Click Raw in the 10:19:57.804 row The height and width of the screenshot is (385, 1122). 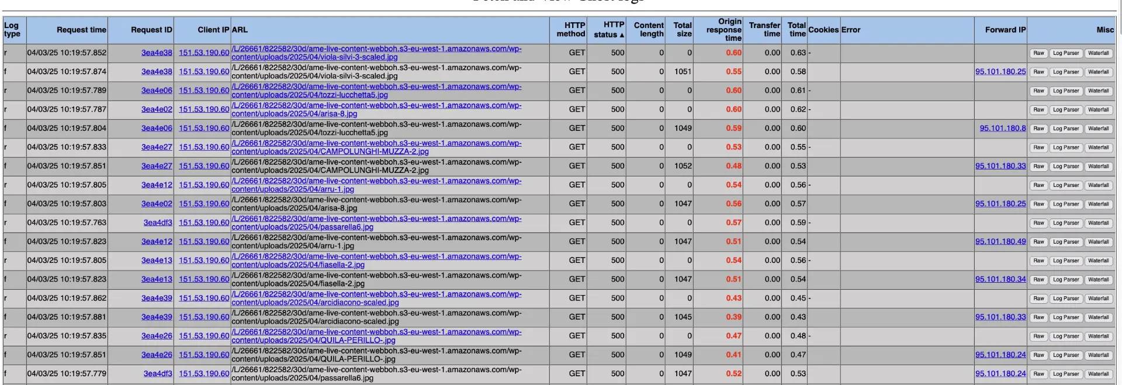point(1038,129)
